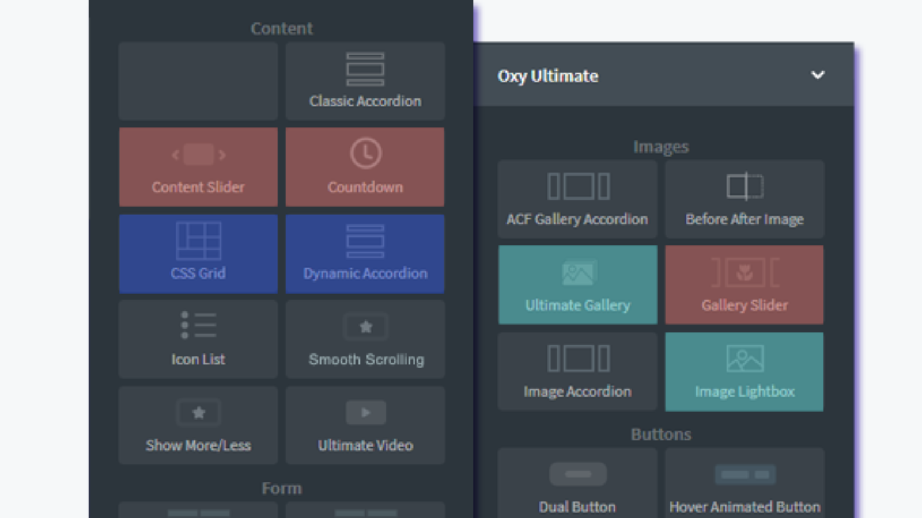Insert the Dynamic Accordion element
922x518 pixels.
click(365, 254)
